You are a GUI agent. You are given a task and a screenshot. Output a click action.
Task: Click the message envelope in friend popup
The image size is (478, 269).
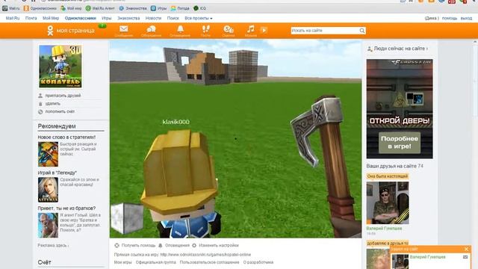tap(465, 257)
